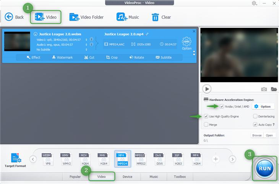Select 3GP H263 format
The height and width of the screenshot is (184, 279).
point(178,159)
